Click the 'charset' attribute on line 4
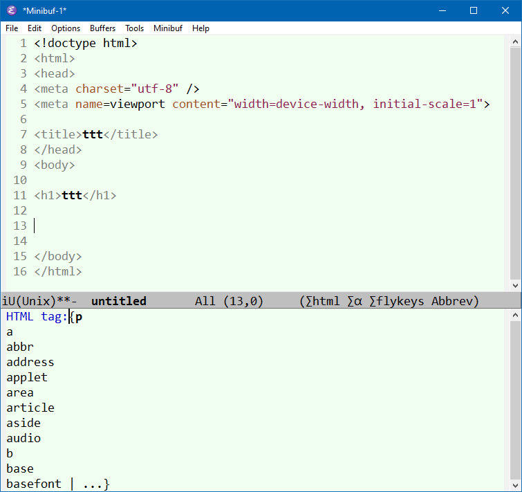Viewport: 522px width, 492px height. pos(100,89)
